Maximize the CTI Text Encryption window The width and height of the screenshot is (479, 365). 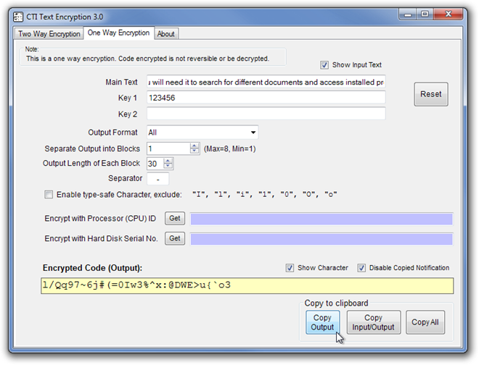pyautogui.click(x=425, y=14)
